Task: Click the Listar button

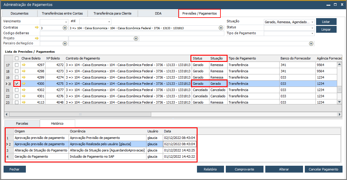Action: click(x=326, y=22)
